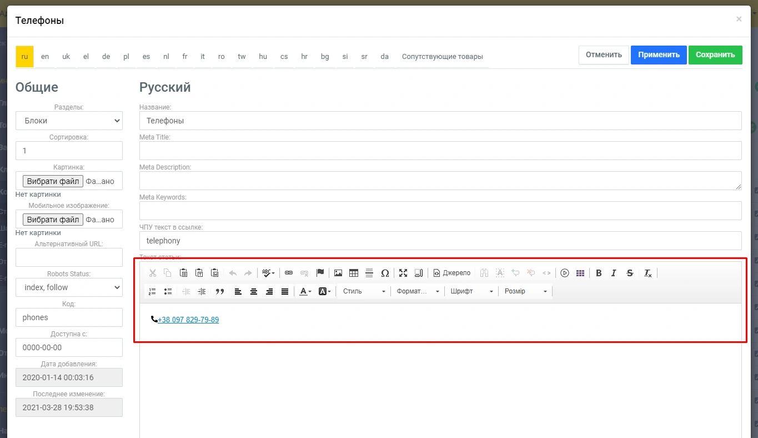758x438 pixels.
Task: Insert an image via the editor toolbar
Action: 338,273
